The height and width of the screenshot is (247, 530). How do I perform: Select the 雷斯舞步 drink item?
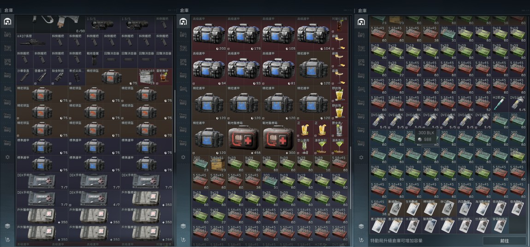tap(164, 77)
